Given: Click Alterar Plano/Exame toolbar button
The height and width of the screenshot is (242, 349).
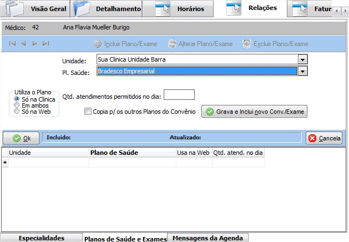Looking at the screenshot, I should click(200, 44).
